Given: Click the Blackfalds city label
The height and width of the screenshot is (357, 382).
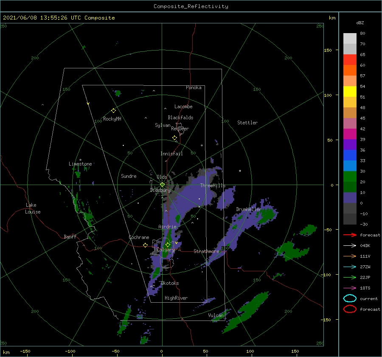Looking at the screenshot, I should coord(180,118).
